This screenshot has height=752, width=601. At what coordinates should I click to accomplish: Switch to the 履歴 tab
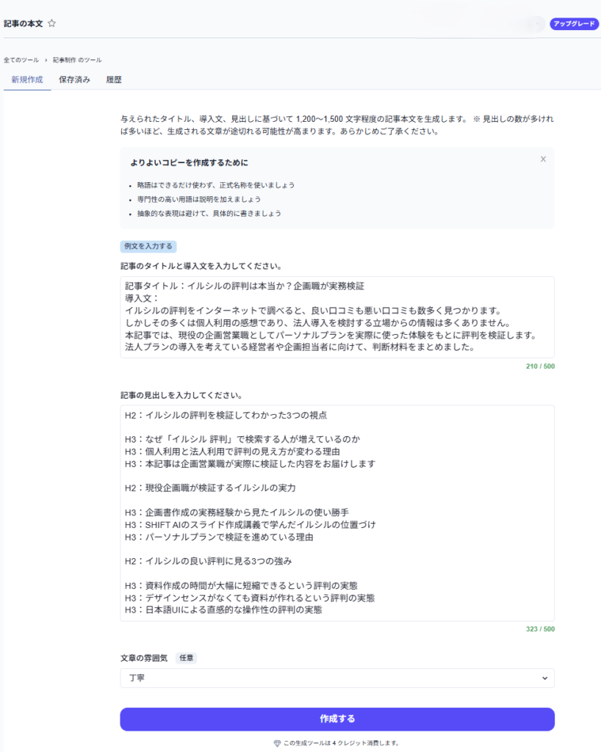pos(114,79)
